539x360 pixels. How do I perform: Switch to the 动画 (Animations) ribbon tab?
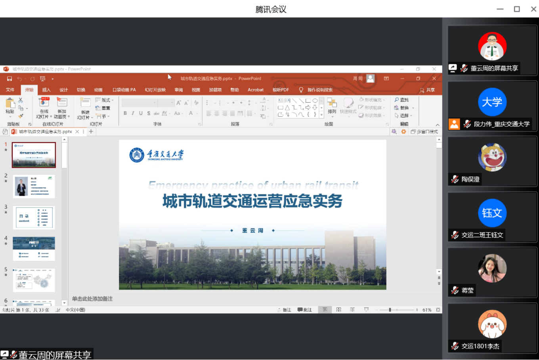(x=98, y=90)
